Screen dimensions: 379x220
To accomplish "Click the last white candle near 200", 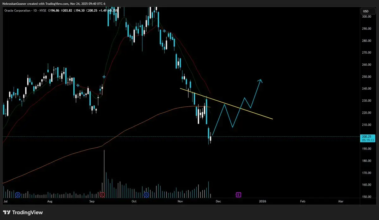I will 211,138.
